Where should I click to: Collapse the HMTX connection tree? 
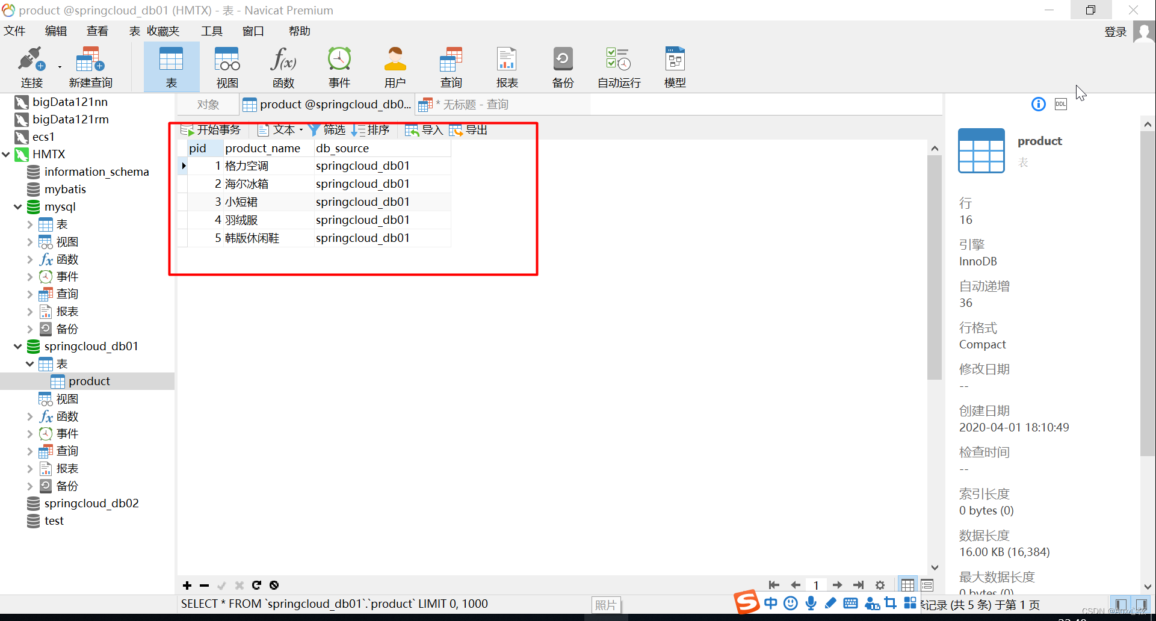[7, 154]
